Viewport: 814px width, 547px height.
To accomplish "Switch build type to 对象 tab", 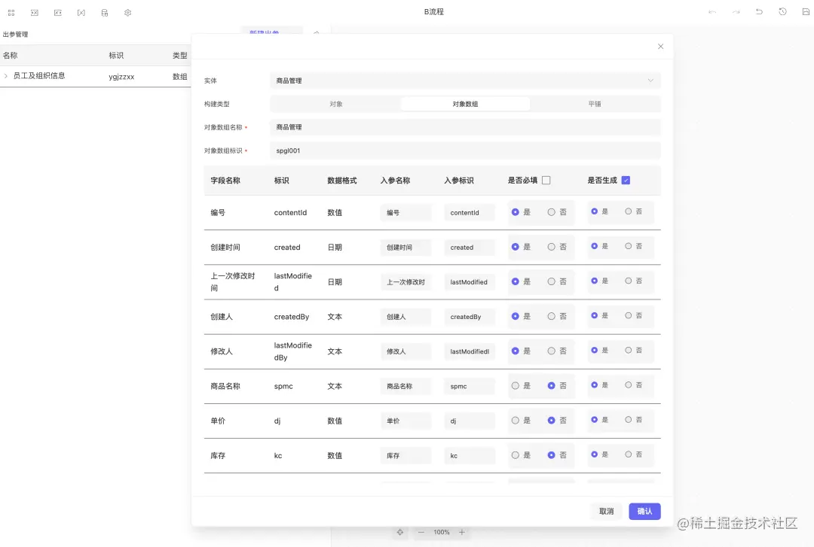I will click(x=335, y=103).
